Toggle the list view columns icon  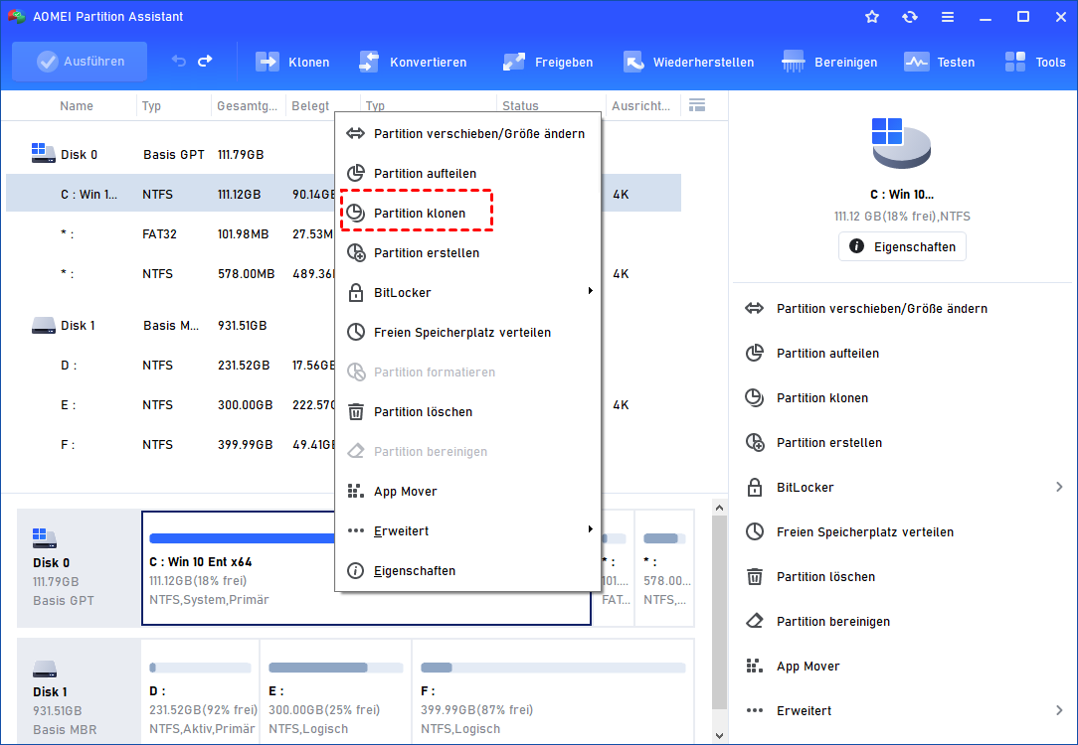coord(697,105)
